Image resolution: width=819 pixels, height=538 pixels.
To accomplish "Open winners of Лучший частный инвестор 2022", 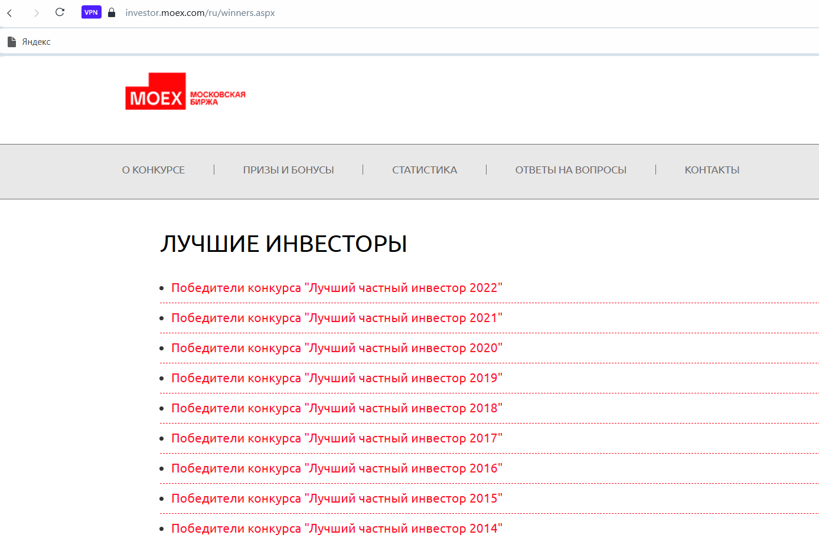I will 337,288.
